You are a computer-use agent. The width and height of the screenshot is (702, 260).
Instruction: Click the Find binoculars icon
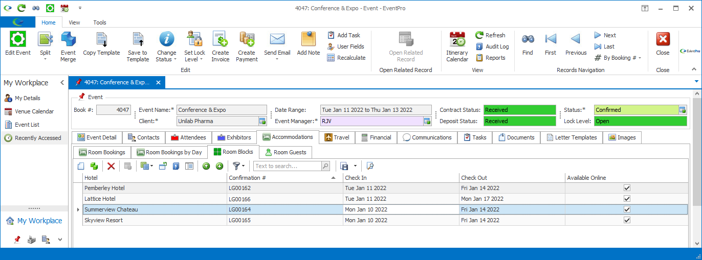tap(528, 39)
